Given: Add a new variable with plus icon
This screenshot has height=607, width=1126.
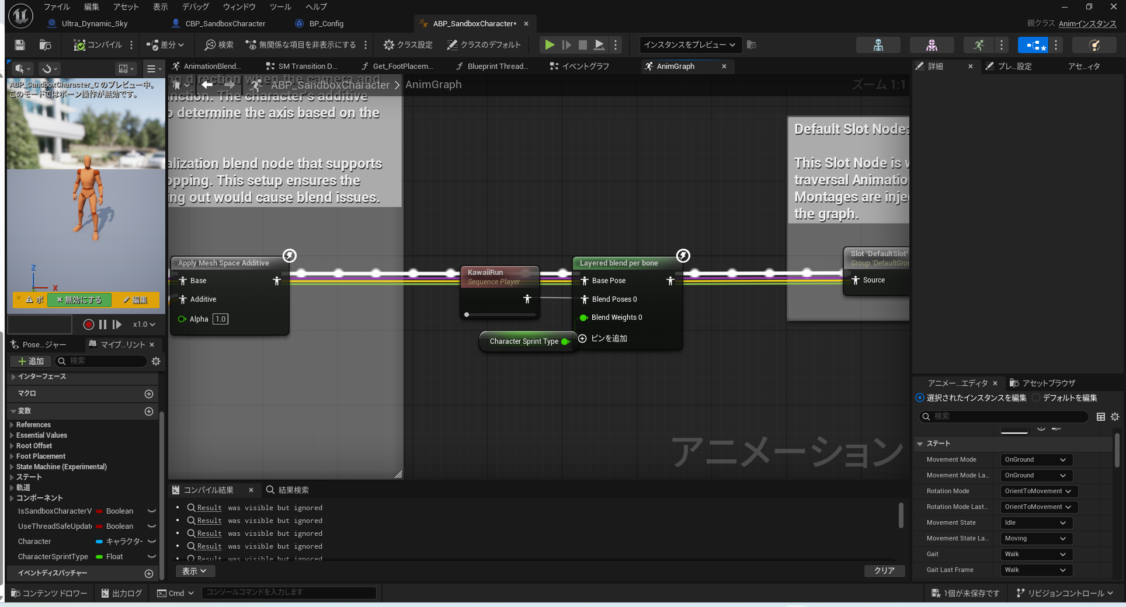Looking at the screenshot, I should [x=149, y=411].
